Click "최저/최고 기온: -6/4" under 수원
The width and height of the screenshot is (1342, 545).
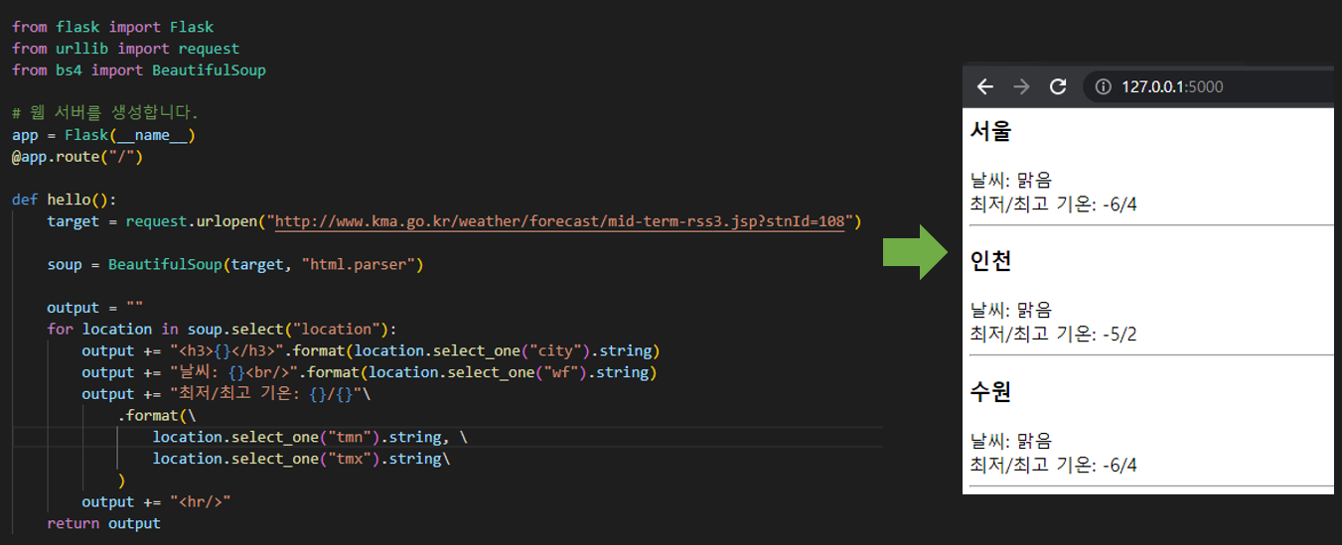point(1053,465)
